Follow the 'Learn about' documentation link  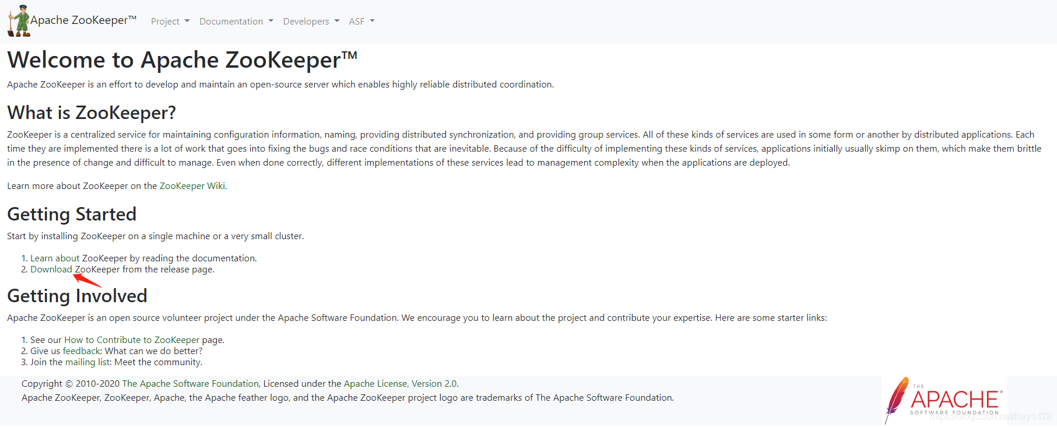click(55, 258)
